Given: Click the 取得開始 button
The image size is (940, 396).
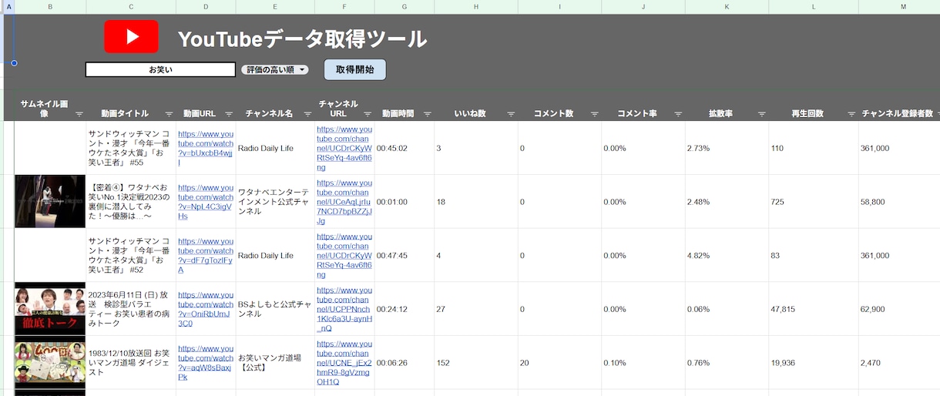Looking at the screenshot, I should pos(354,69).
